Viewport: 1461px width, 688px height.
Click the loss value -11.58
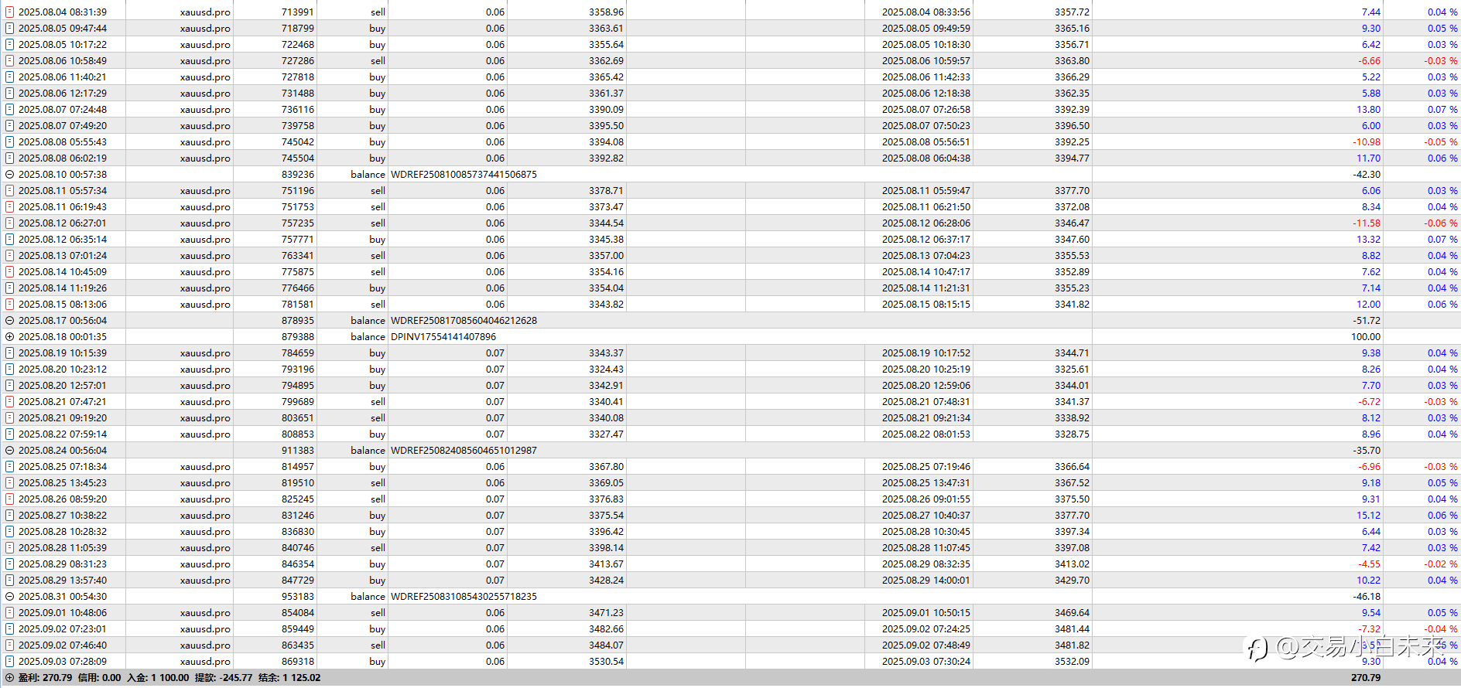point(1366,223)
